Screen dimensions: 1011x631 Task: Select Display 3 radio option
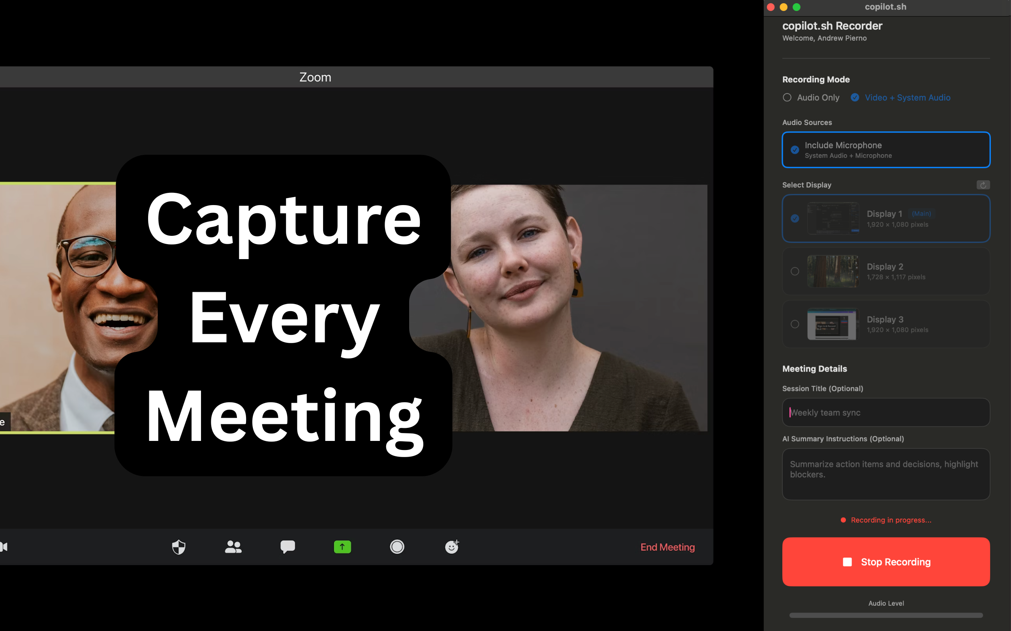795,324
